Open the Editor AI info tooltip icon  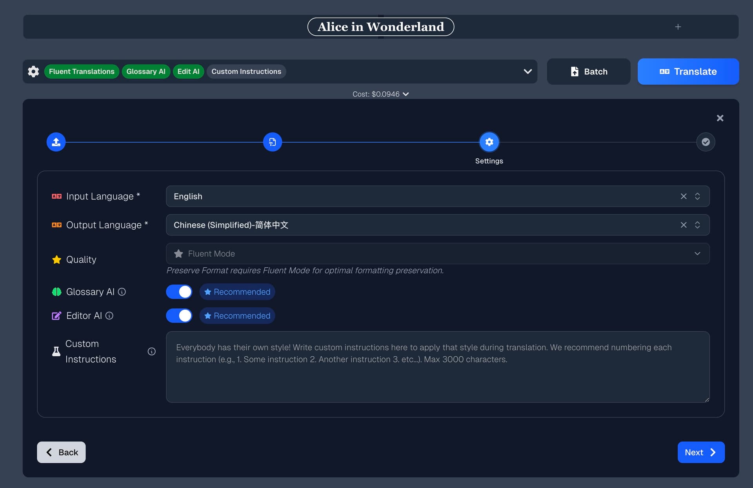(109, 316)
